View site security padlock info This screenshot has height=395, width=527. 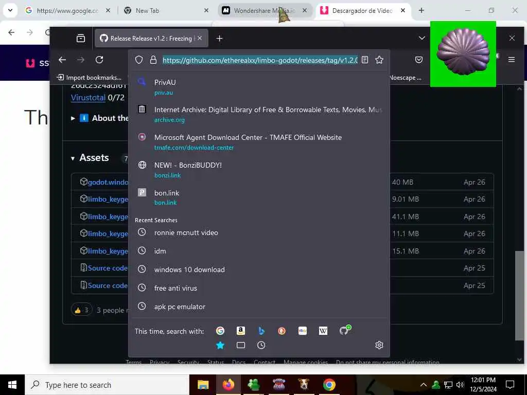click(x=153, y=60)
